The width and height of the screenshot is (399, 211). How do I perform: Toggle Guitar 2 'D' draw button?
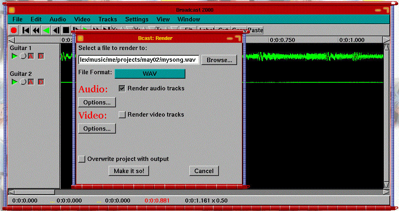click(41, 82)
